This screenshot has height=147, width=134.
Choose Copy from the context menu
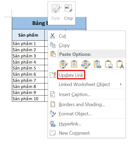[87, 45]
